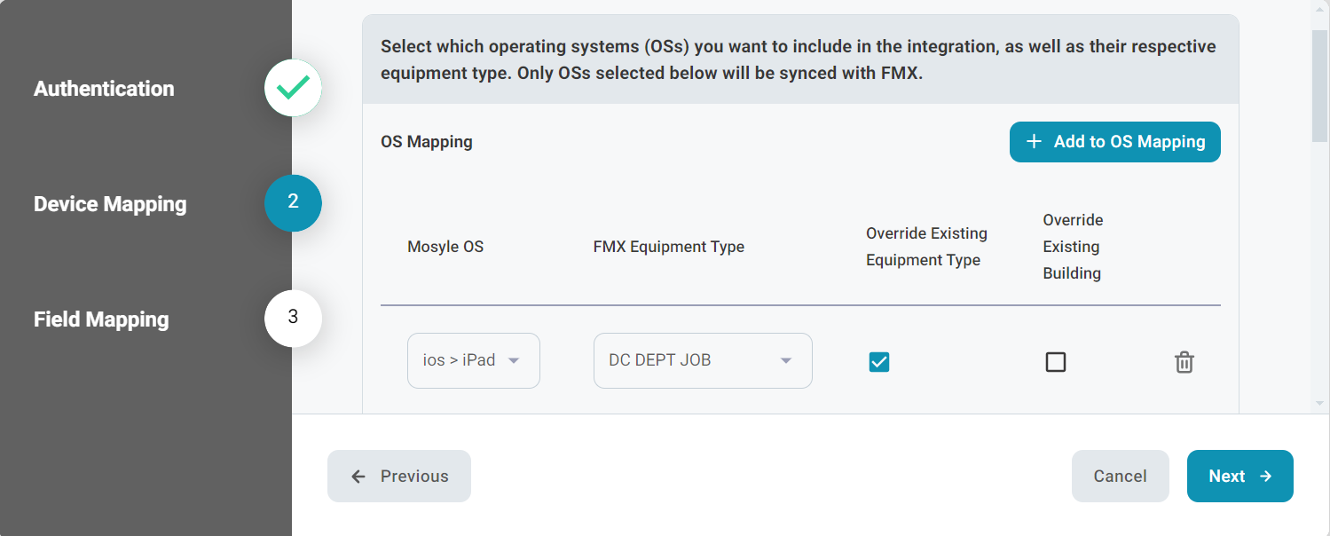Click the green checkmark Authentication step icon
1330x536 pixels.
tap(293, 88)
